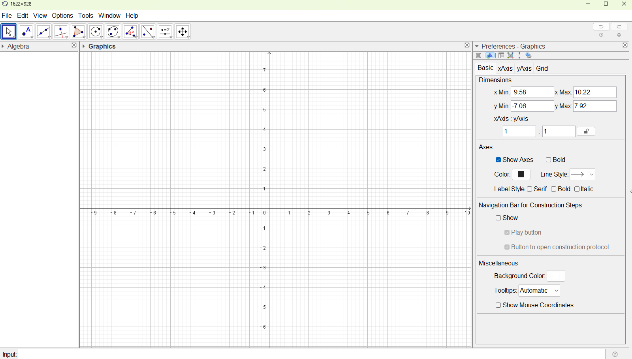Open the toolbar help question-mark icon
Image resolution: width=632 pixels, height=359 pixels.
click(x=601, y=35)
